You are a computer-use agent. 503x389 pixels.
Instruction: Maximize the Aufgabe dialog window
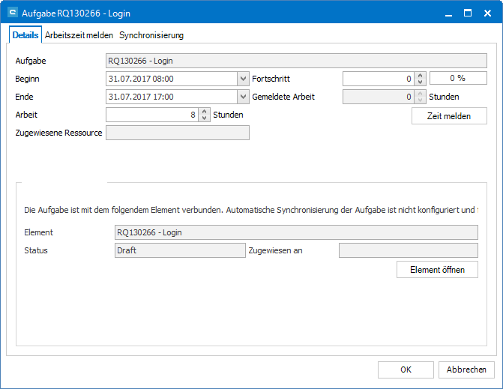click(x=467, y=13)
